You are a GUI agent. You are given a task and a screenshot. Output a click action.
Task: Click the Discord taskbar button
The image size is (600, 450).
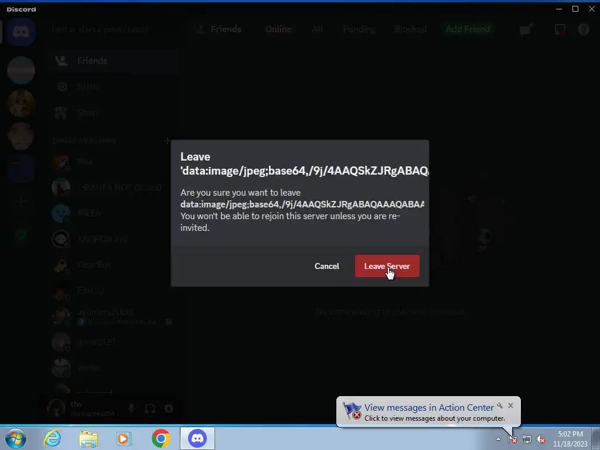(197, 438)
